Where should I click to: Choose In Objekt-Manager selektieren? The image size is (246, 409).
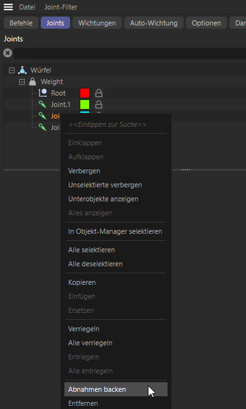coord(116,231)
